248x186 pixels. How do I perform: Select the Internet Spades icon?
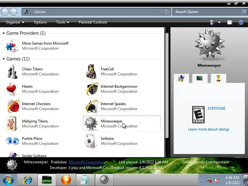click(92, 106)
